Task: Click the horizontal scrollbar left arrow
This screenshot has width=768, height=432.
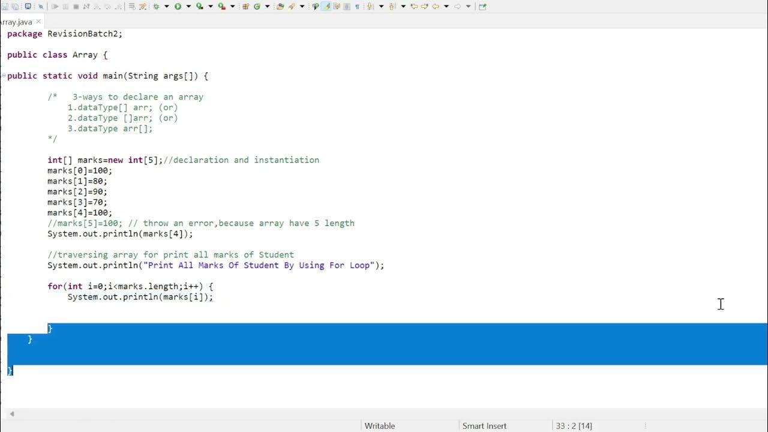Action: [x=11, y=413]
